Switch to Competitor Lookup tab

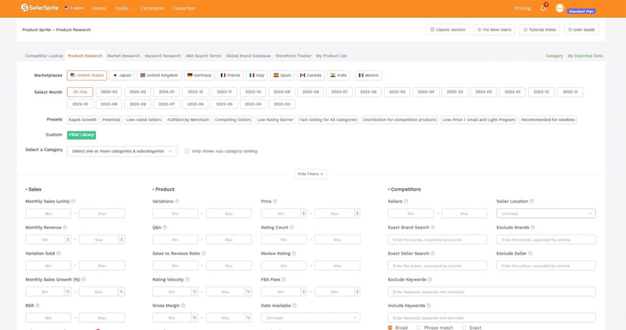44,56
